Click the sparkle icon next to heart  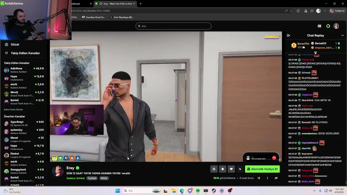240,169
